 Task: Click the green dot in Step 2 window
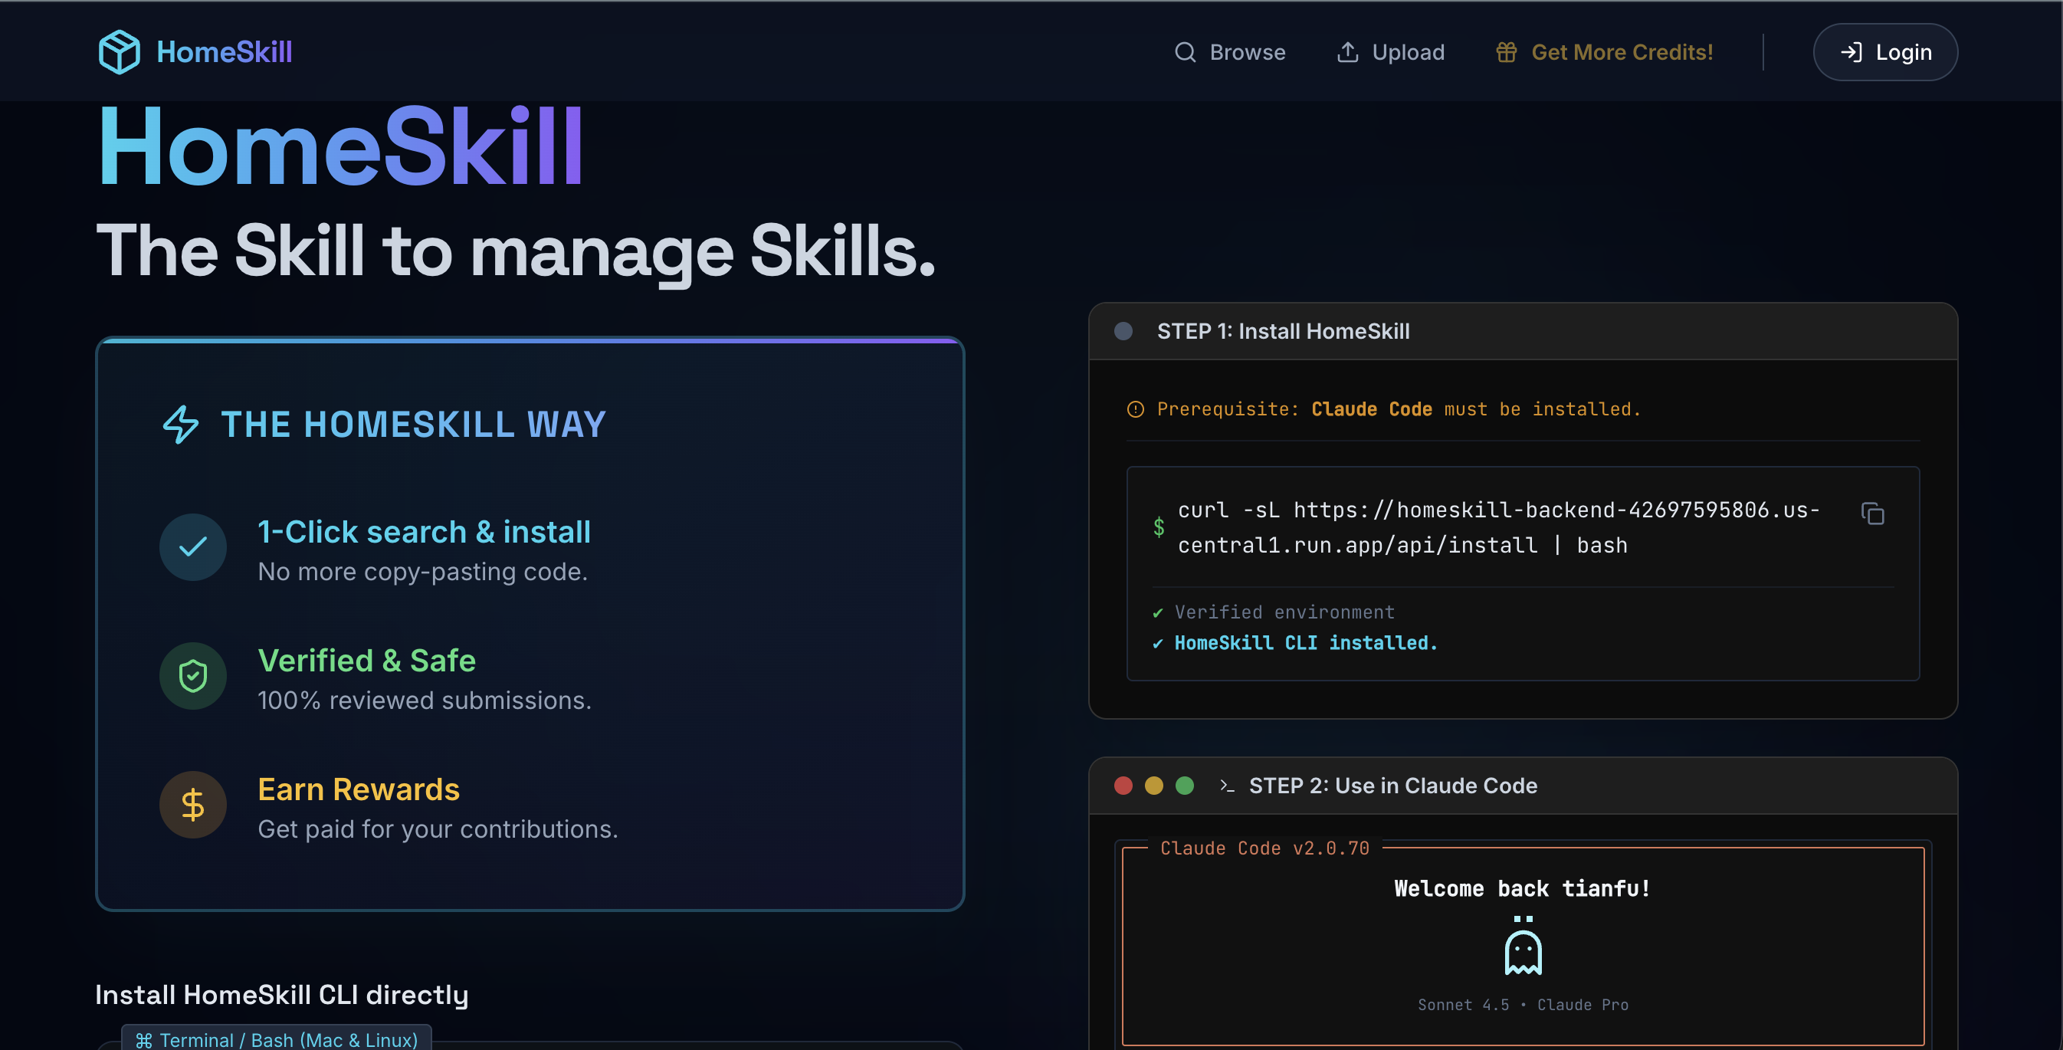click(1185, 786)
